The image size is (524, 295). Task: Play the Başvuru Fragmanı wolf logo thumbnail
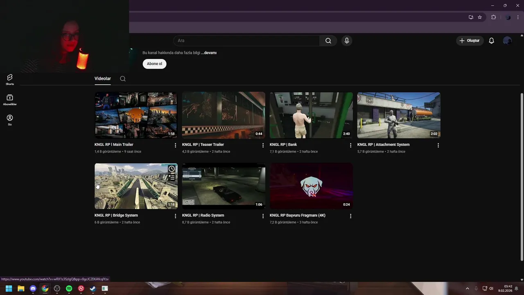click(x=311, y=186)
